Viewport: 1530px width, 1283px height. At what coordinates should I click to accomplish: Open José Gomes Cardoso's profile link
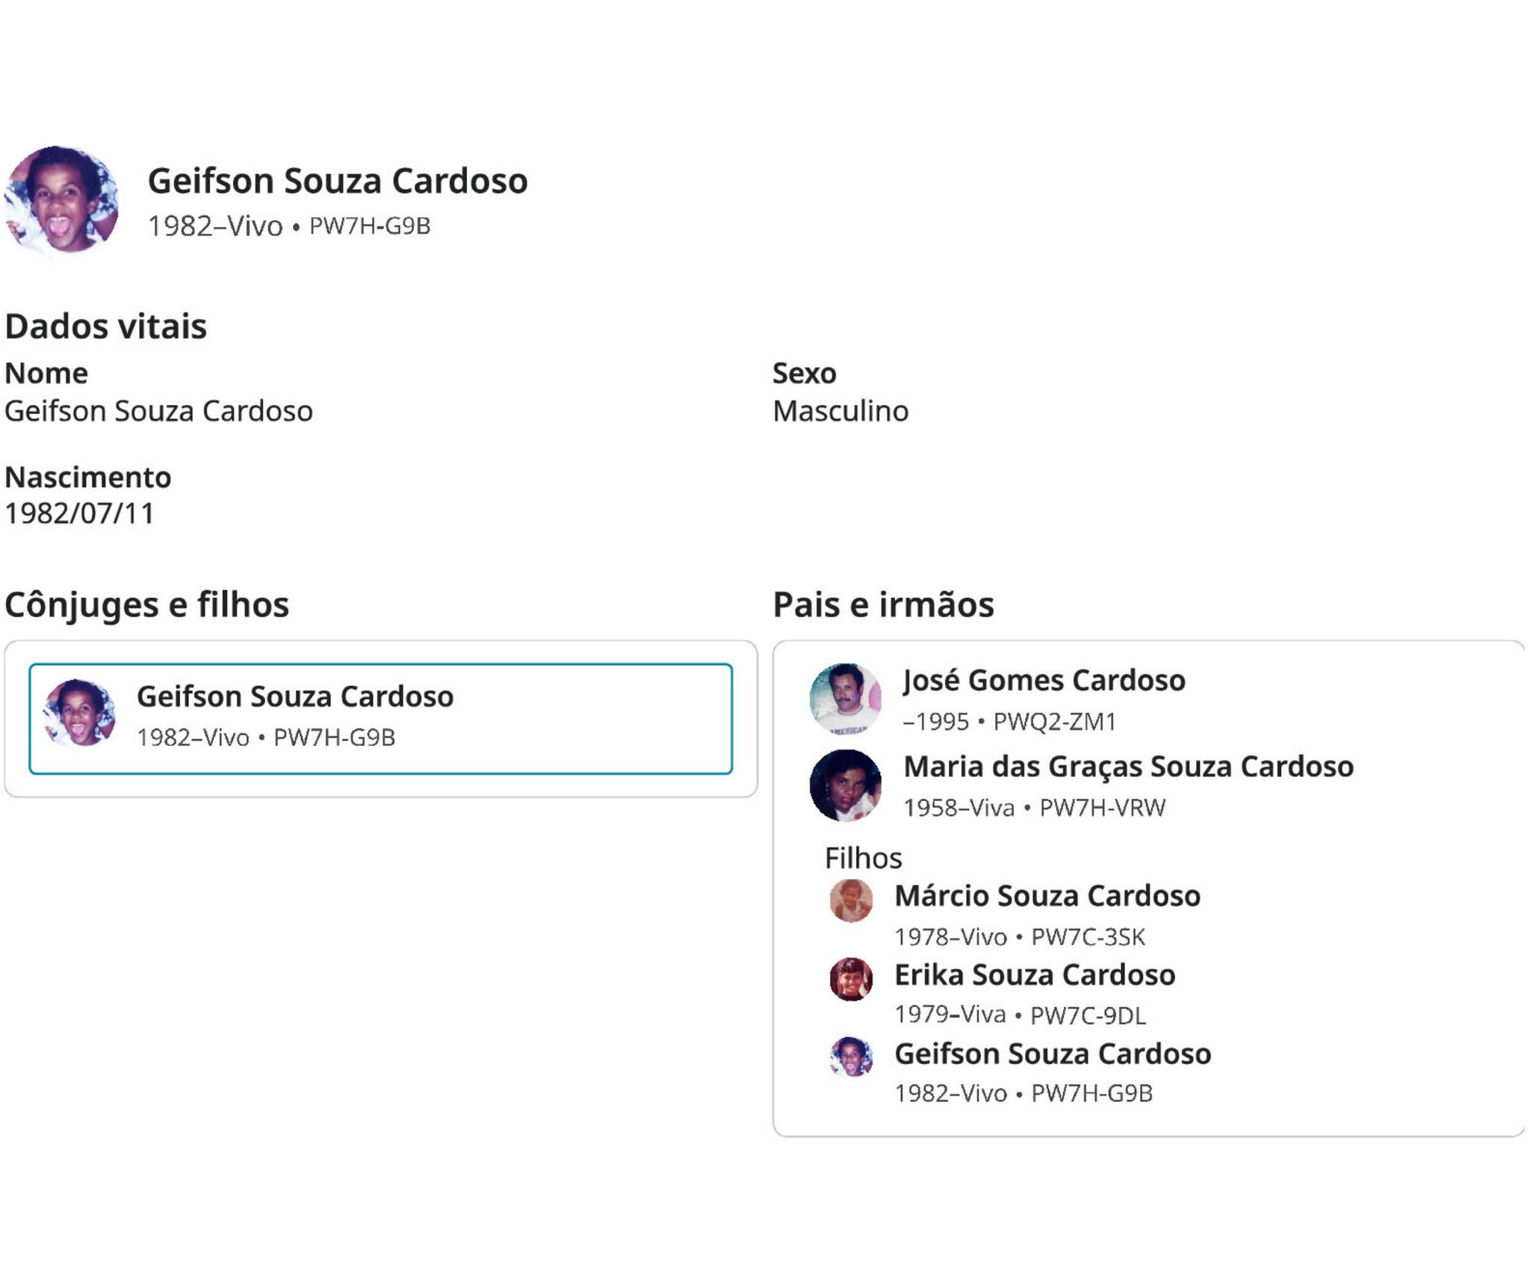(x=1044, y=680)
